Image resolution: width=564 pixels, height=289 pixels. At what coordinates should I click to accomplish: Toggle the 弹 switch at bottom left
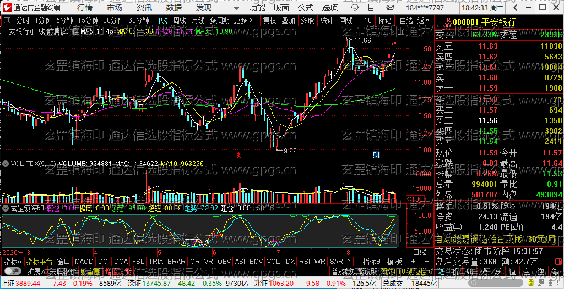pos(14,271)
